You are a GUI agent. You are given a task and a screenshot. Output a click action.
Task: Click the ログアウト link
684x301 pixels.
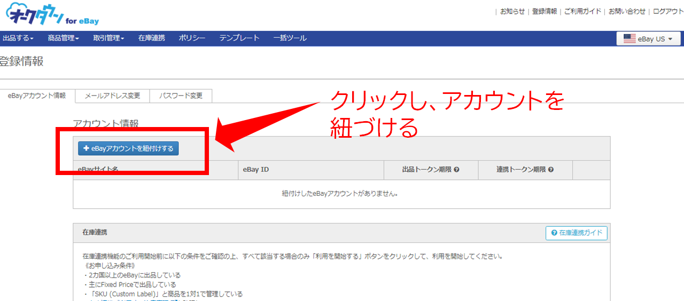[669, 11]
